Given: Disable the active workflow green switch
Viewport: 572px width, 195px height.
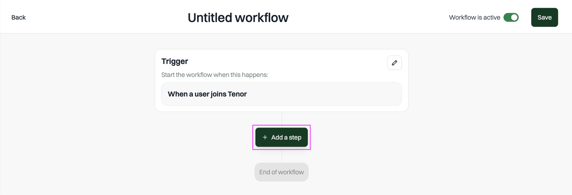Looking at the screenshot, I should click(511, 17).
